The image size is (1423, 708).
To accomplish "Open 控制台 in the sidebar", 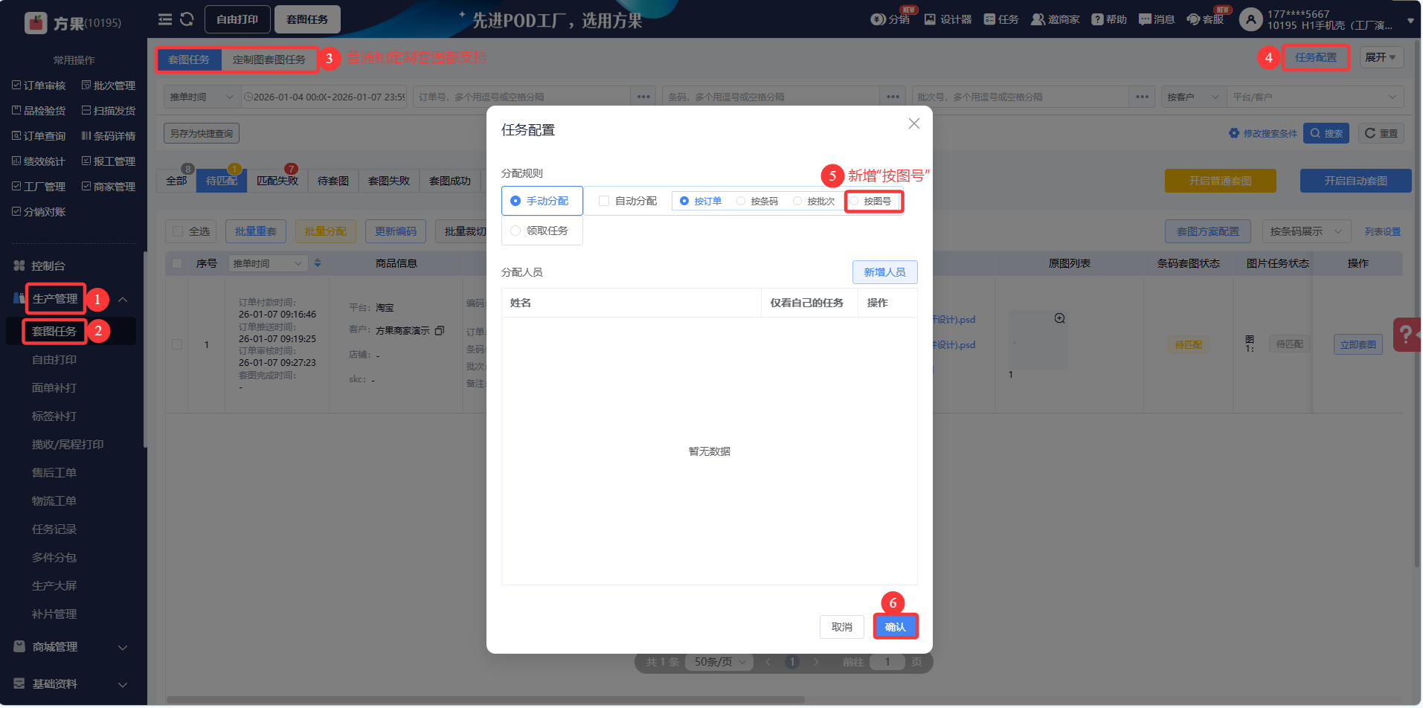I will [x=48, y=265].
